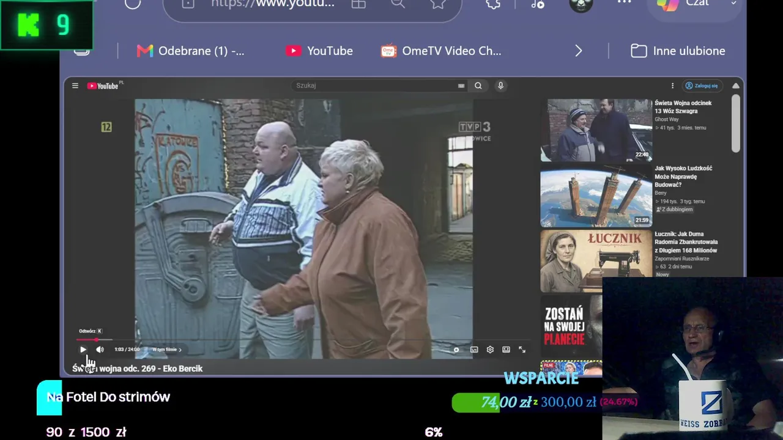
Task: Open the Łucznik video thumbnail
Action: [596, 262]
